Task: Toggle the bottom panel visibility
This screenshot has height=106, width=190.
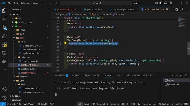Action: [166, 3]
